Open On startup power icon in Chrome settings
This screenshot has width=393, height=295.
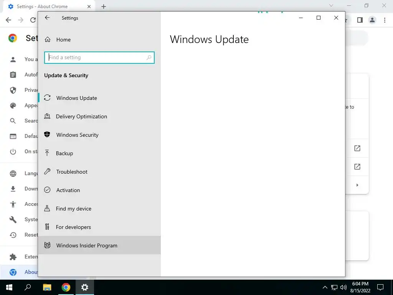13,152
